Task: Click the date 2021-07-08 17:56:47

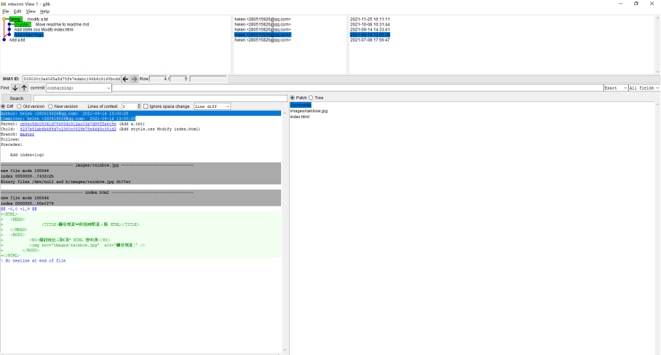Action: [x=370, y=39]
